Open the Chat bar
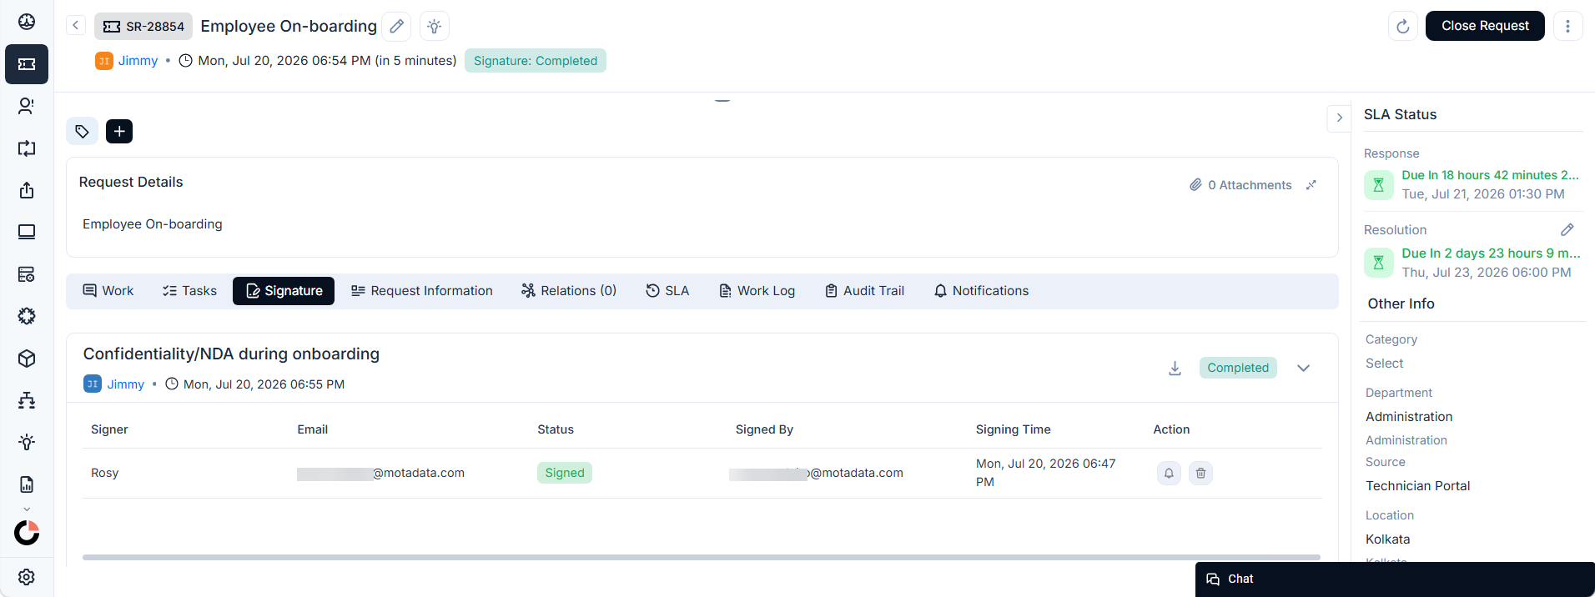 point(1395,579)
